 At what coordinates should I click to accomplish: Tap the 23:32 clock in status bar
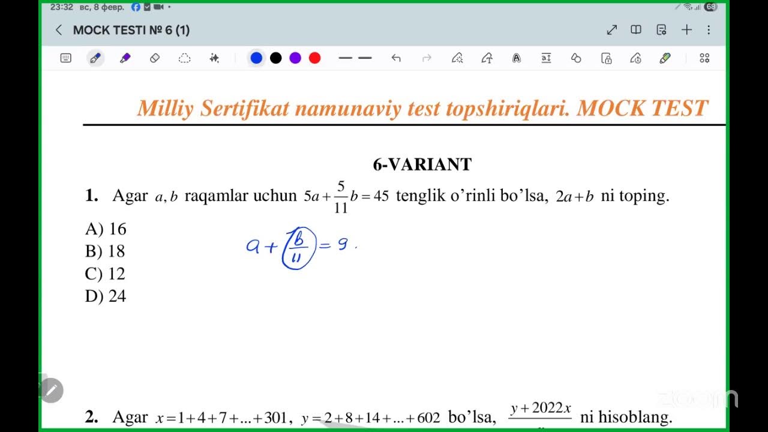pyautogui.click(x=61, y=7)
